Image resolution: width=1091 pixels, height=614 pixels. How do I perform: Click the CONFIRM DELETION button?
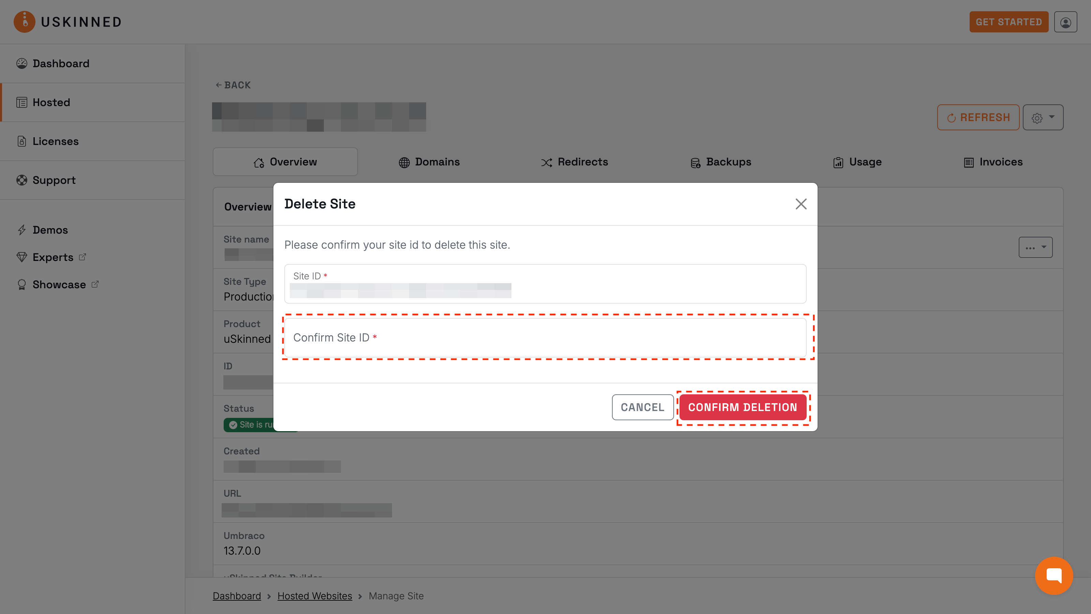pyautogui.click(x=743, y=407)
